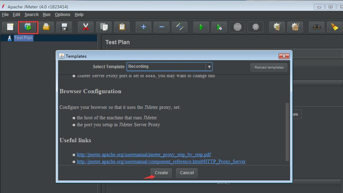Click the Paste clipboard icon
Image resolution: width=343 pixels, height=193 pixels.
pyautogui.click(x=122, y=27)
